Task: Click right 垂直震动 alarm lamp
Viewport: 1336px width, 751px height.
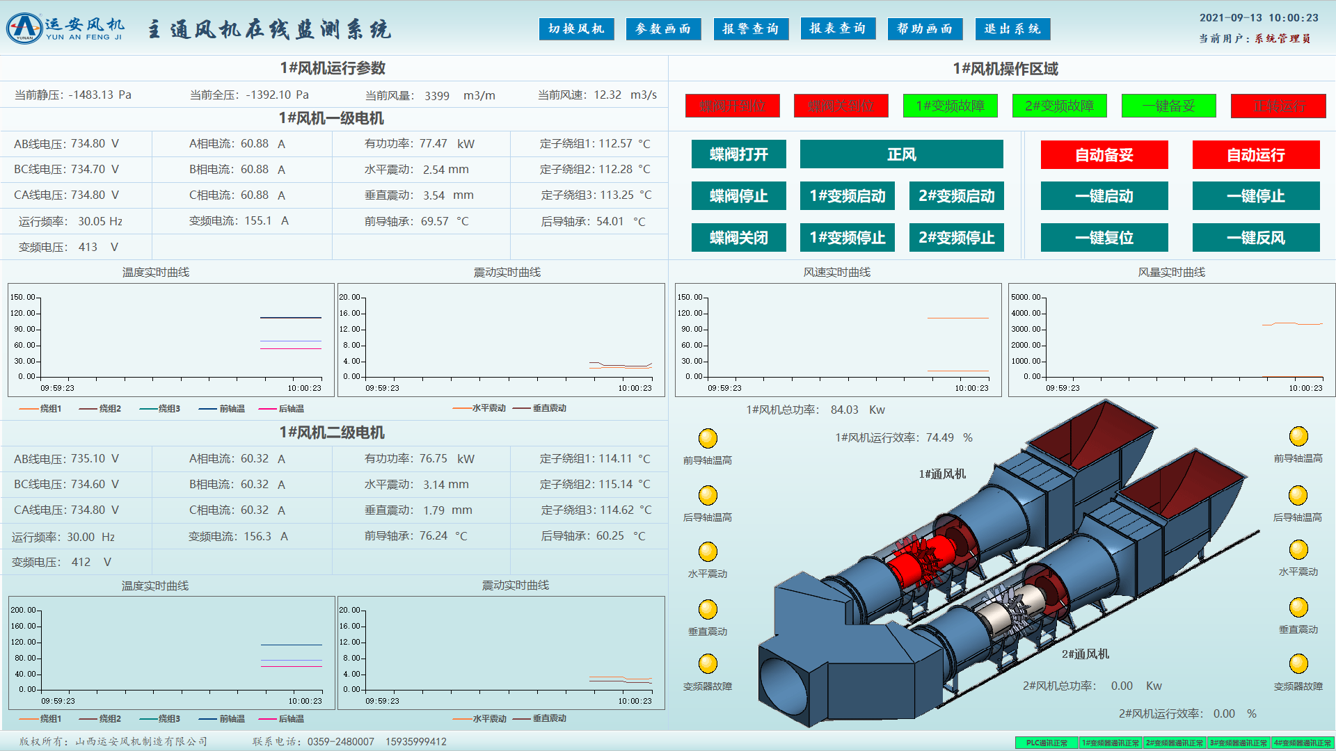Action: (x=1298, y=607)
